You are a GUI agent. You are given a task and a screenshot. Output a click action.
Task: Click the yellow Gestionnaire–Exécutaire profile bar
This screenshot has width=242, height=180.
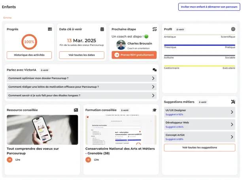[200, 66]
